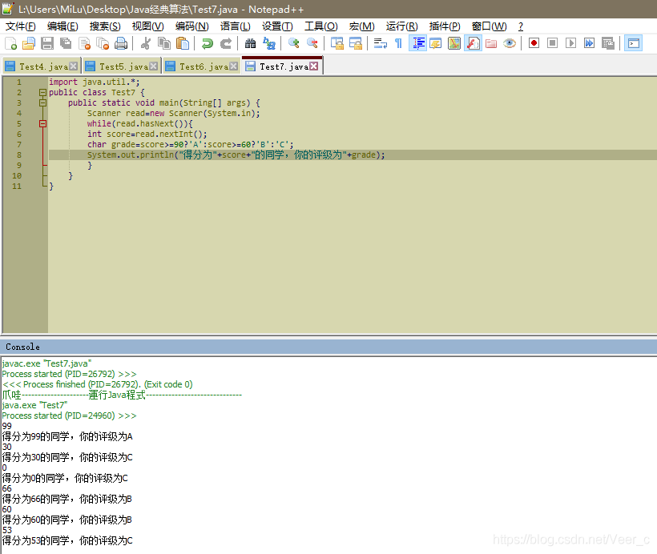This screenshot has width=657, height=554.
Task: Open the user defined language icon
Action: [436, 43]
